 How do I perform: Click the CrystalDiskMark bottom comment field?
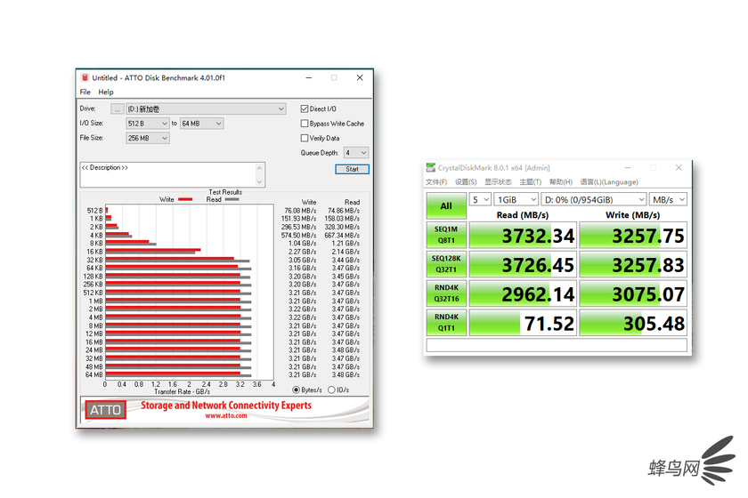click(x=557, y=345)
